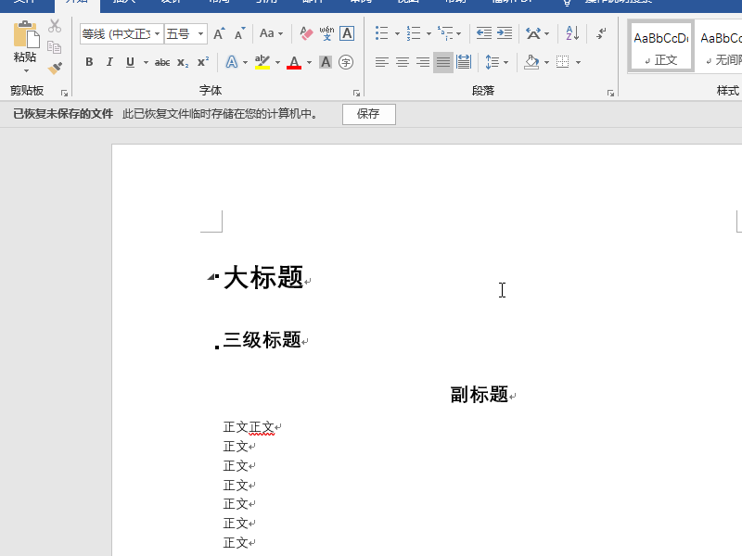Viewport: 742px width, 556px height.
Task: Open highlight color dropdown arrow
Action: point(277,62)
